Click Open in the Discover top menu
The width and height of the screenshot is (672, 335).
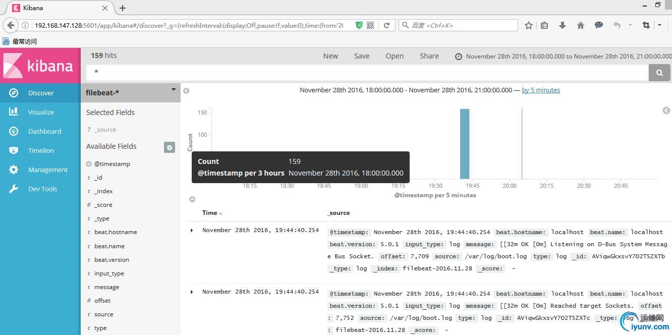coord(395,56)
